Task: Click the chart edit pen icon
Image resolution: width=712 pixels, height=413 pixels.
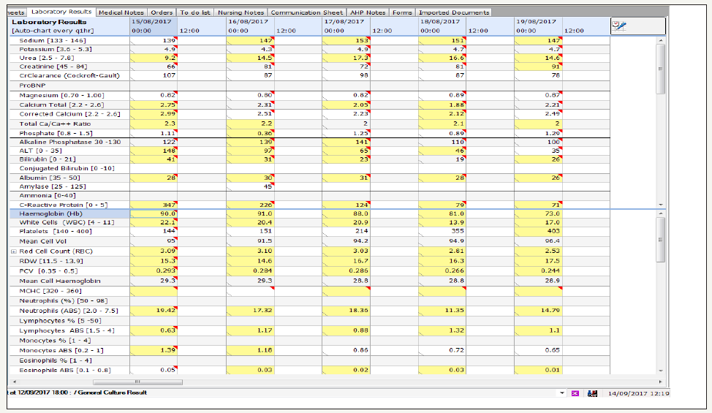Action: click(620, 26)
